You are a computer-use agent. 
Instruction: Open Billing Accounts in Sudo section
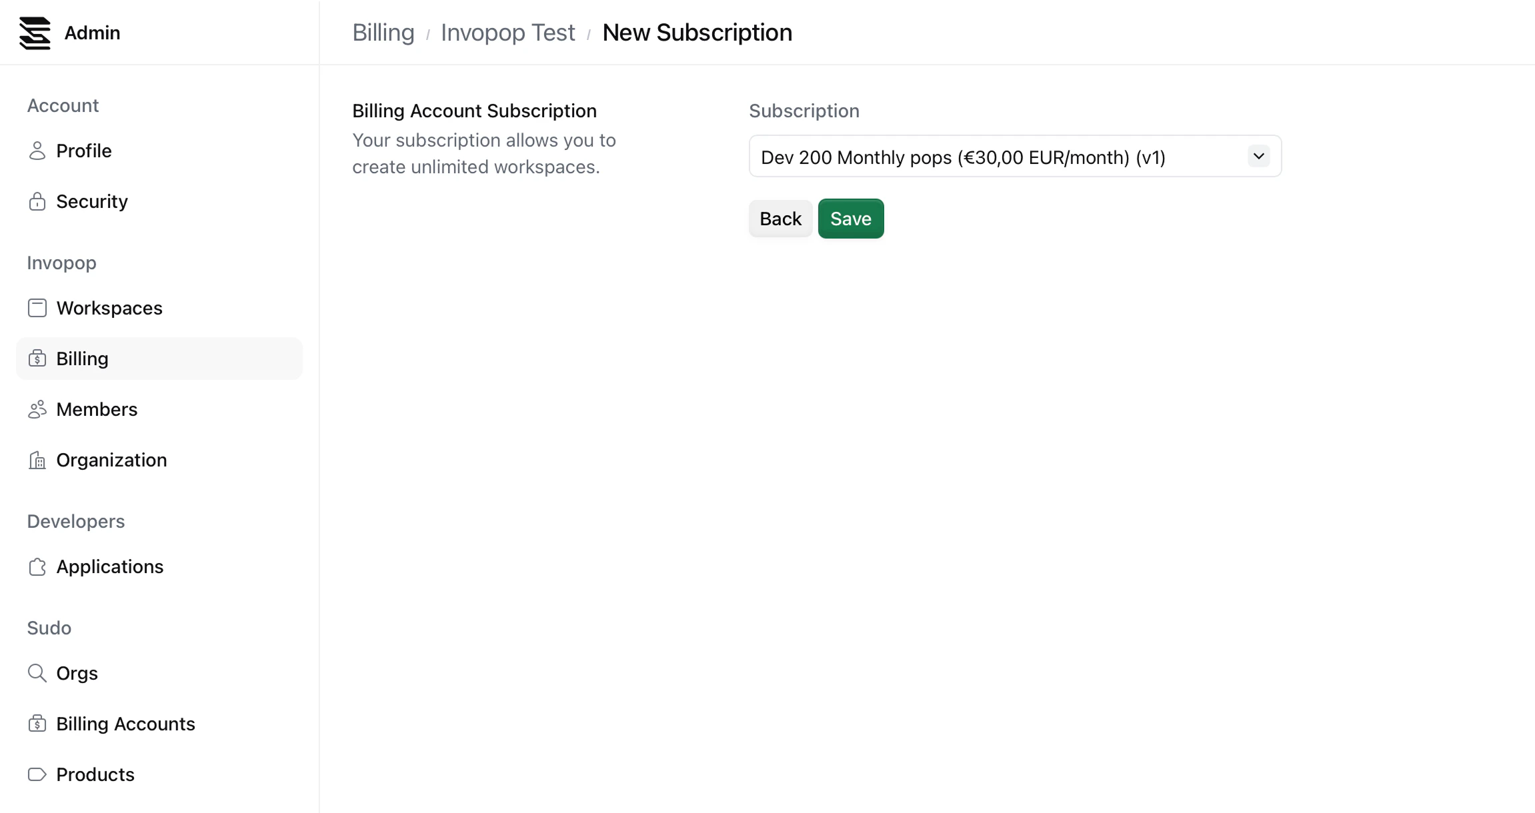(125, 724)
